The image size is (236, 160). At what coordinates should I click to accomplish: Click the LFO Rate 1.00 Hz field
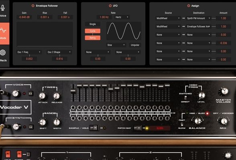coord(104,17)
